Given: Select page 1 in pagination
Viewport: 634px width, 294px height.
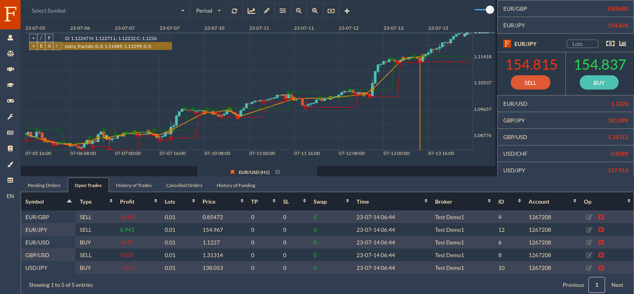Looking at the screenshot, I should 597,285.
